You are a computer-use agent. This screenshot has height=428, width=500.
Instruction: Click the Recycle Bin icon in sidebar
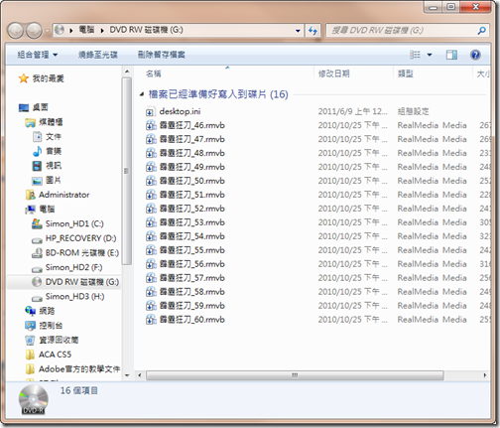click(30, 340)
